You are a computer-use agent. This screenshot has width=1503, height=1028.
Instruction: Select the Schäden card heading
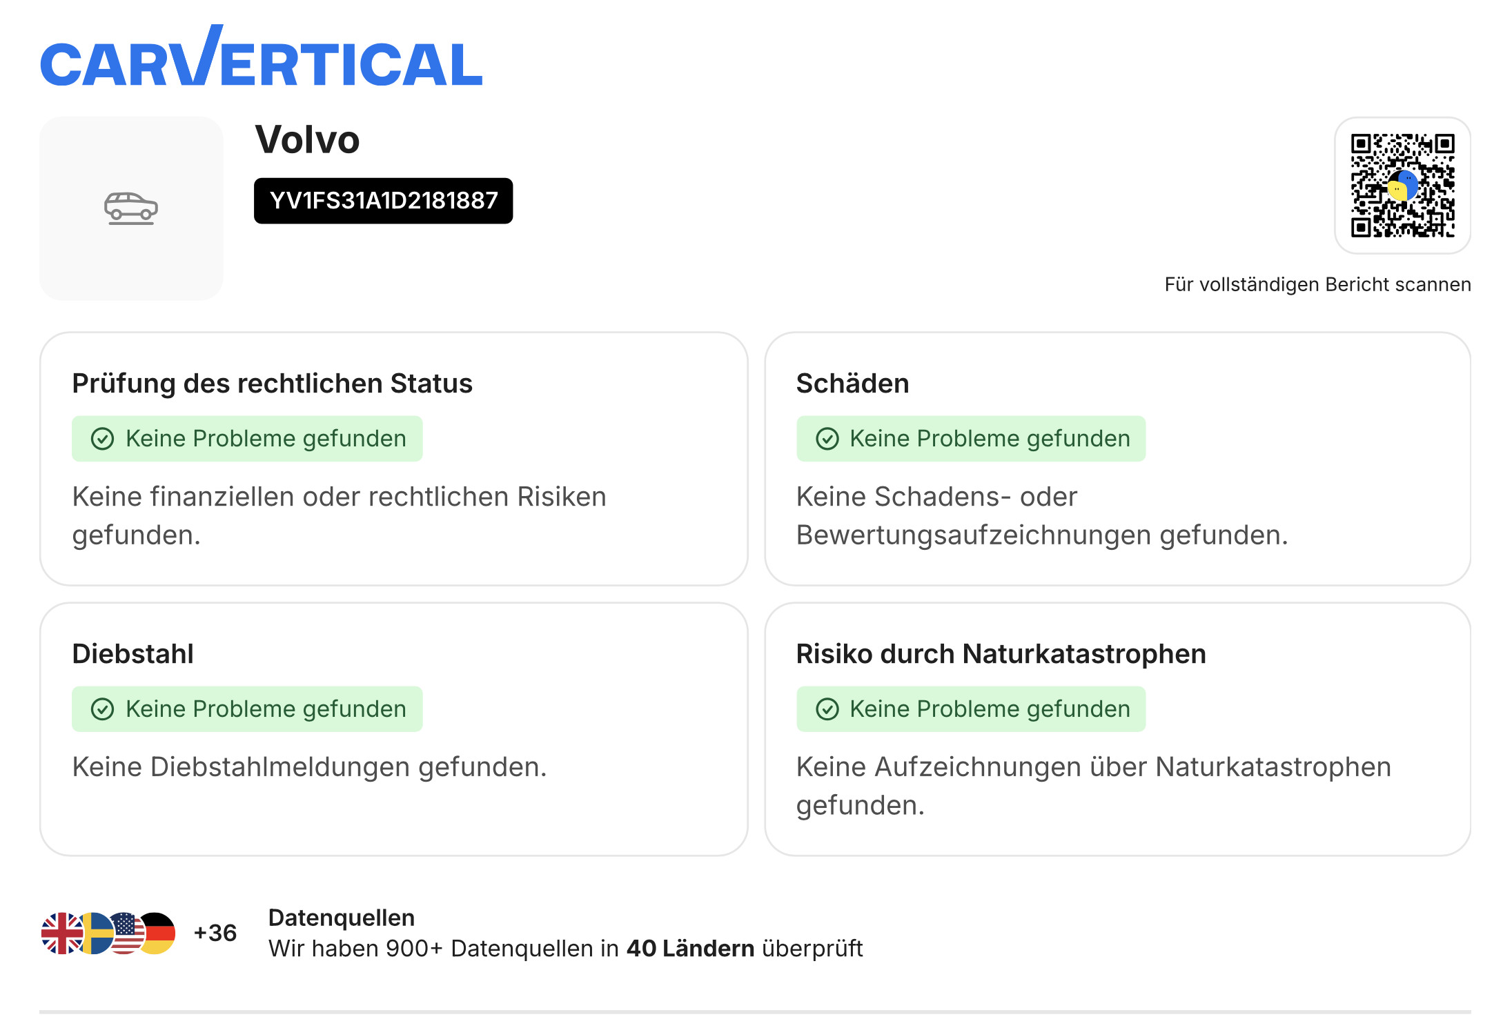(x=852, y=384)
